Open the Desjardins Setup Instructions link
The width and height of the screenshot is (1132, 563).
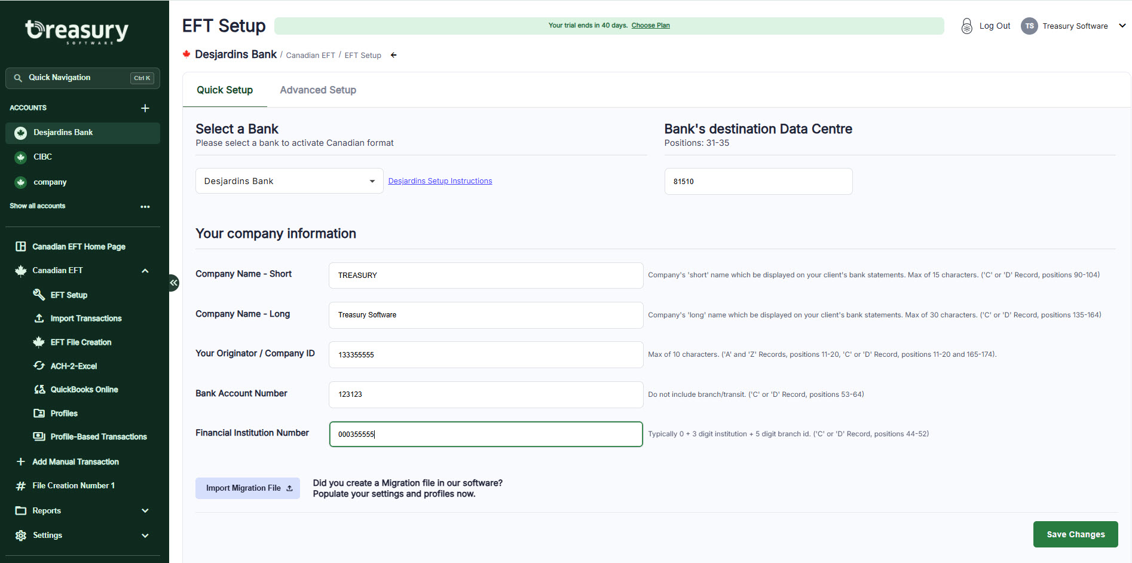pyautogui.click(x=440, y=181)
